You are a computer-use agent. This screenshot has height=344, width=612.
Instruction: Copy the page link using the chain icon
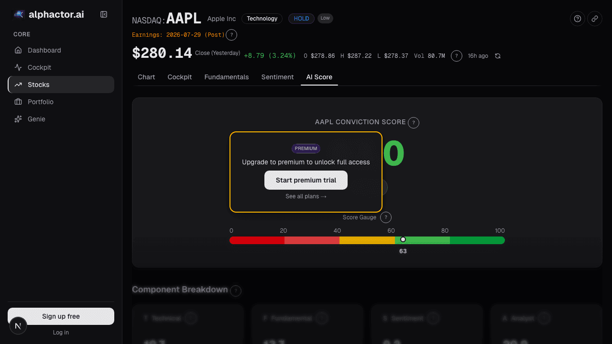pyautogui.click(x=595, y=19)
